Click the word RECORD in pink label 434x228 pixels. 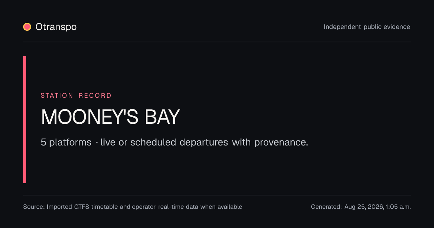95,96
